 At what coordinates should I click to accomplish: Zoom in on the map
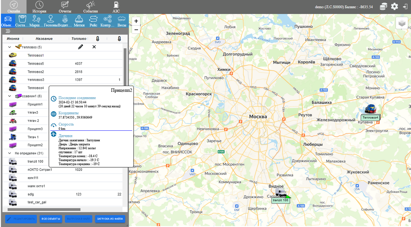click(x=136, y=21)
